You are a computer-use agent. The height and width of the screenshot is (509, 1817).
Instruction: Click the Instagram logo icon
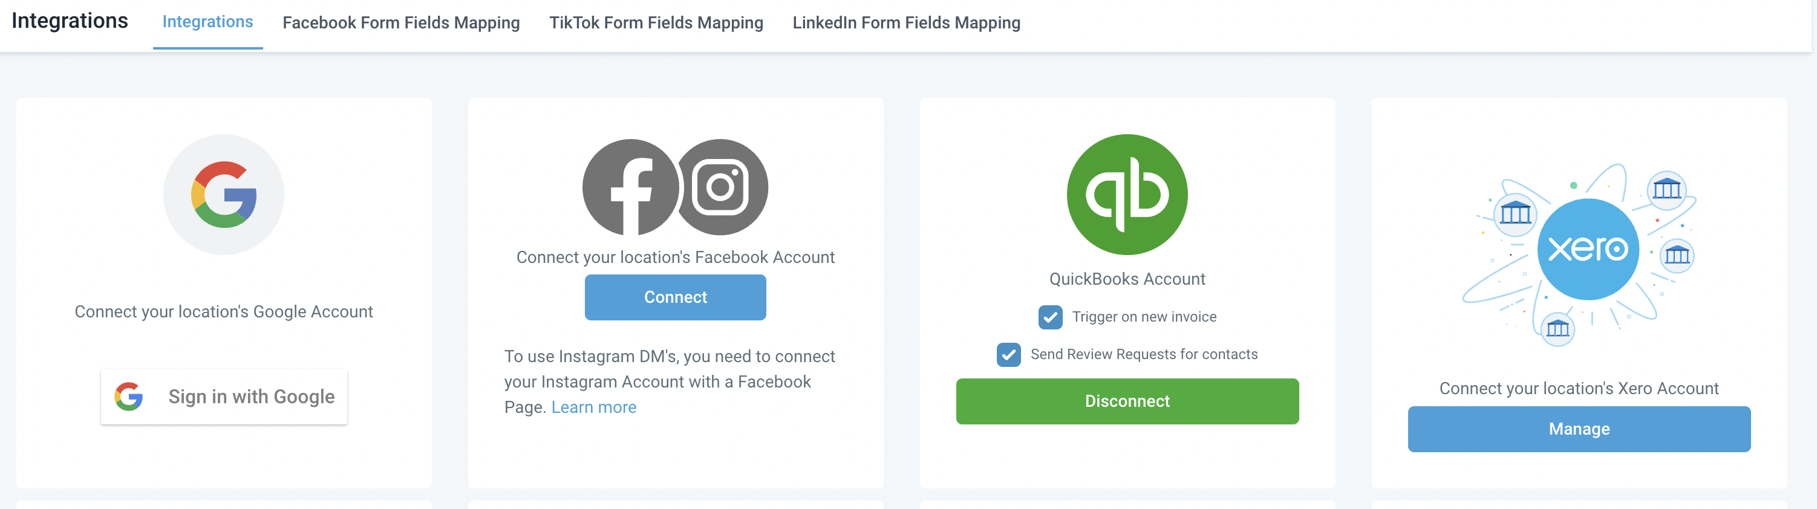[722, 187]
